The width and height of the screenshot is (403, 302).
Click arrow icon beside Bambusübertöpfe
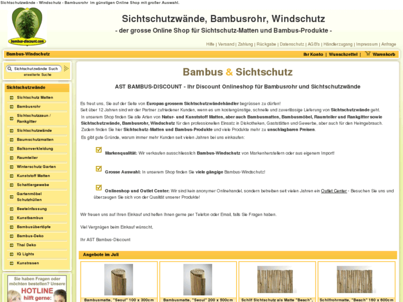pos(11,227)
